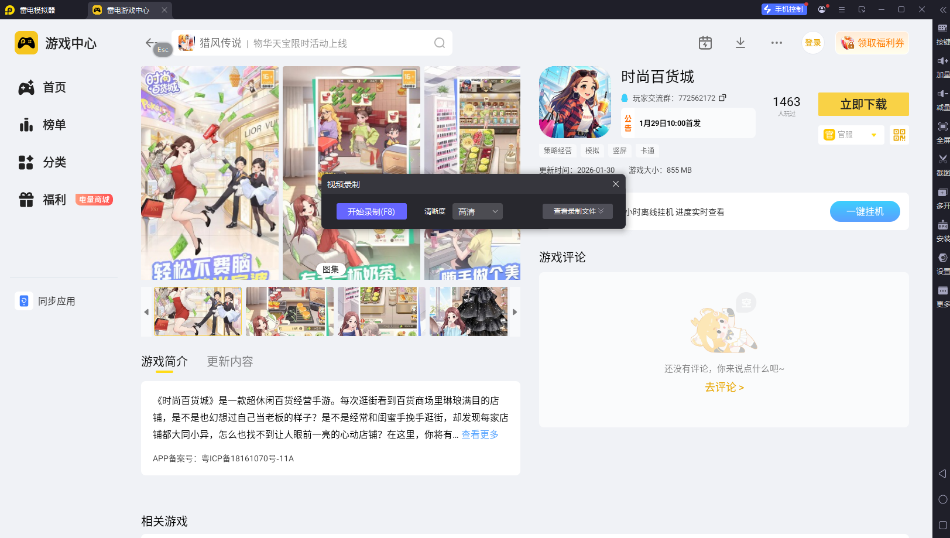Increase emulator volume with the sidebar icon
Screen dimensions: 950x538
click(x=942, y=60)
